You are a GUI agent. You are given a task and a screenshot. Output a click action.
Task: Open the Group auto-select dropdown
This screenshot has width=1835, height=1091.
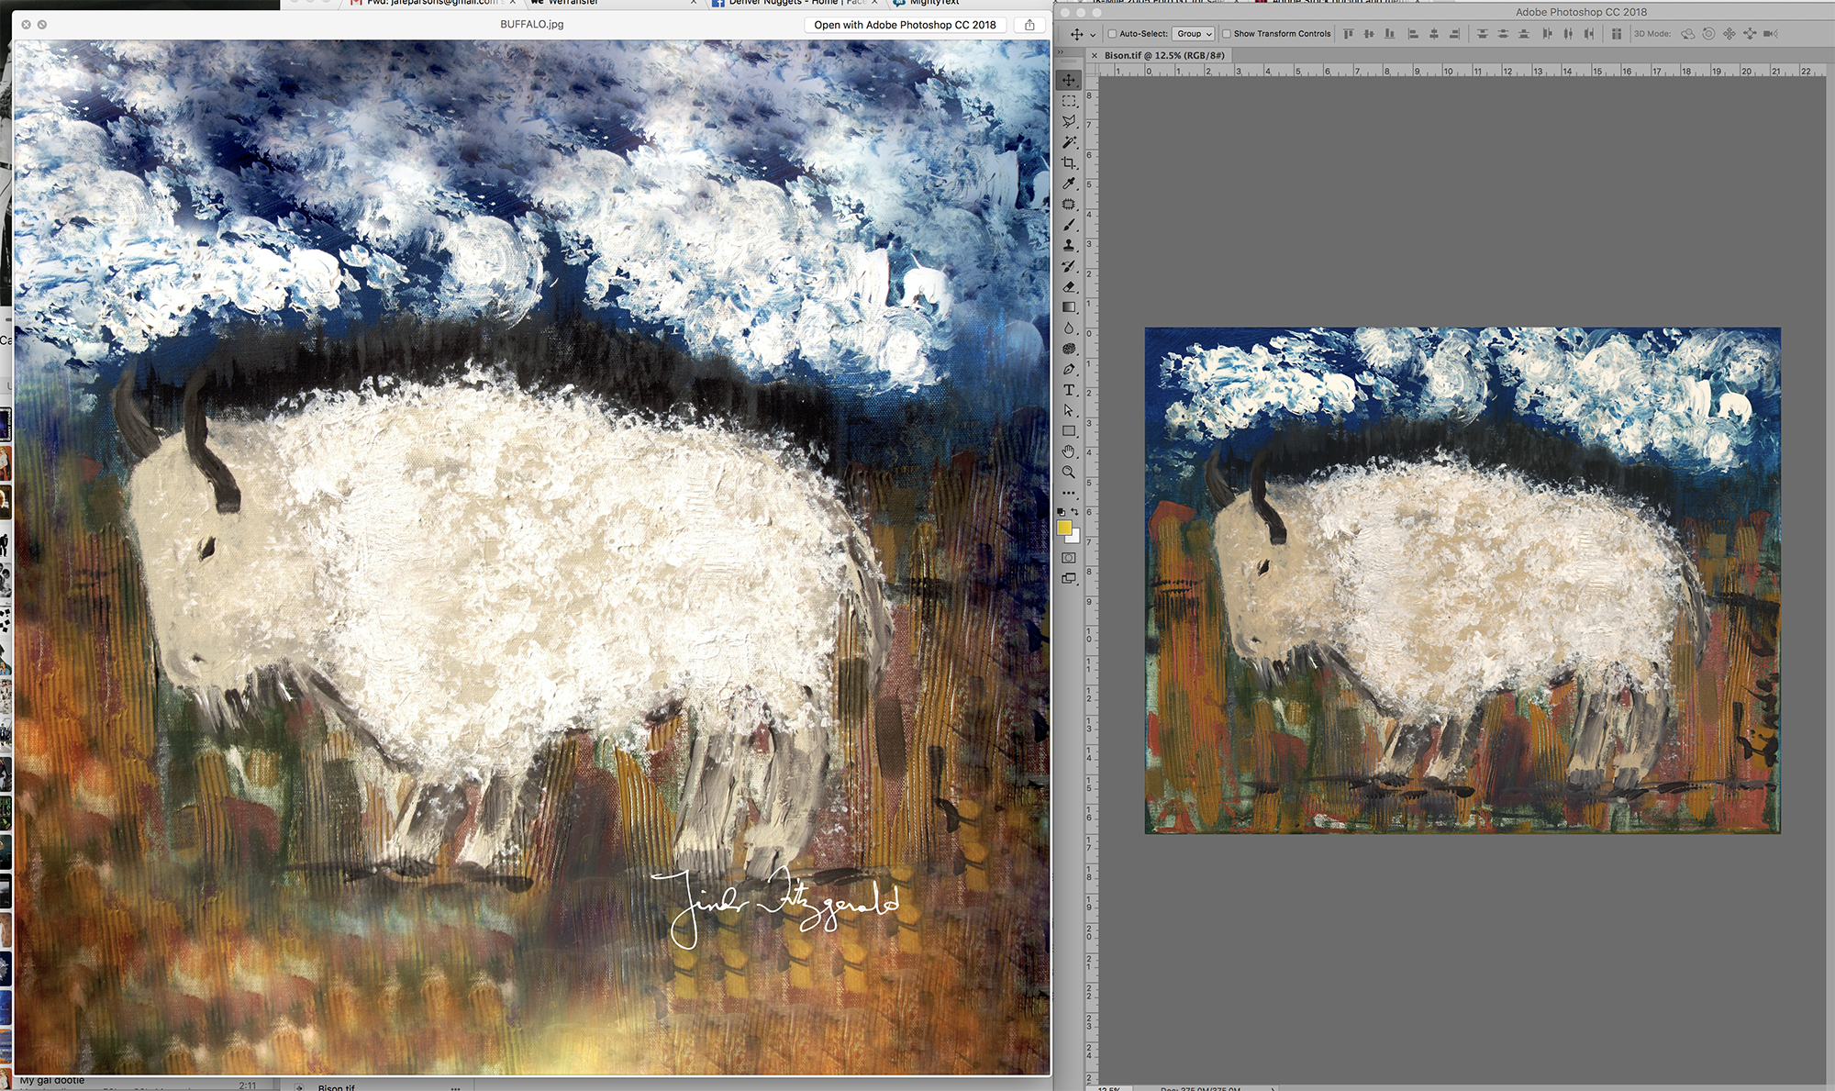click(1194, 34)
